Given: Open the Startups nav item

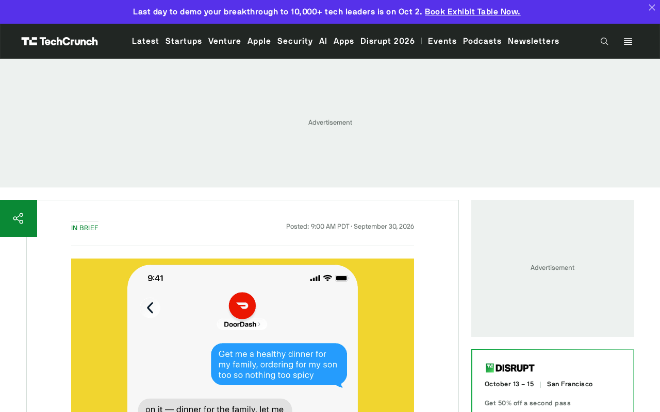Looking at the screenshot, I should pyautogui.click(x=184, y=41).
